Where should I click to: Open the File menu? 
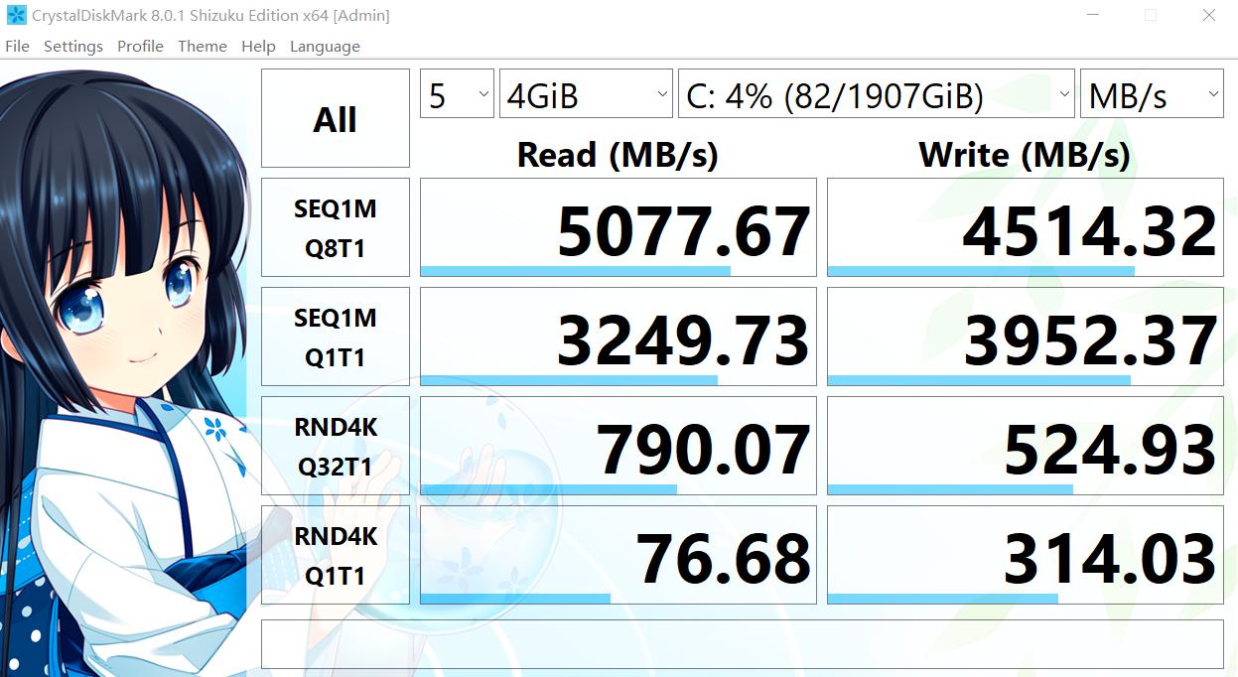pos(17,46)
